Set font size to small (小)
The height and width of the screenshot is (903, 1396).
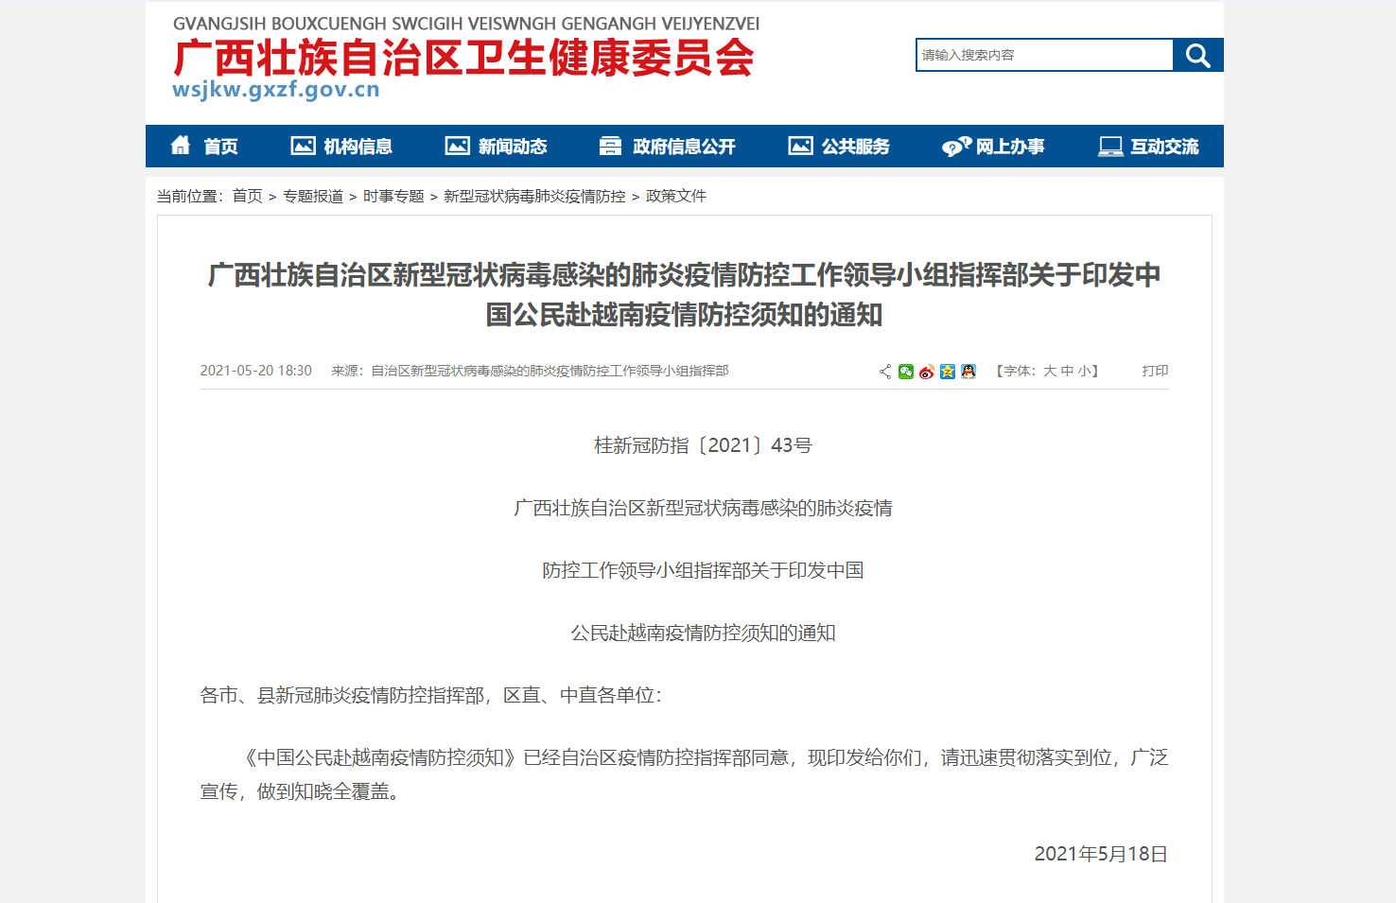click(x=1084, y=372)
